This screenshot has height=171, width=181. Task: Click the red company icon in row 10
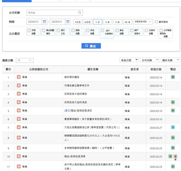point(19,156)
